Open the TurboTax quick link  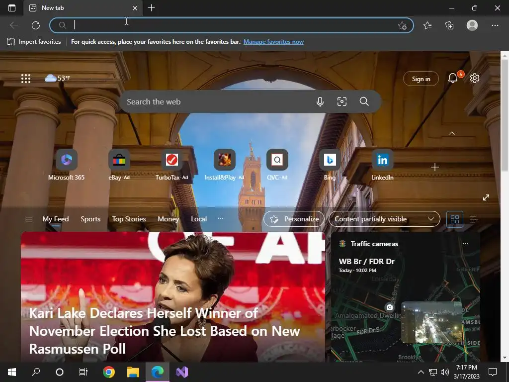(171, 165)
